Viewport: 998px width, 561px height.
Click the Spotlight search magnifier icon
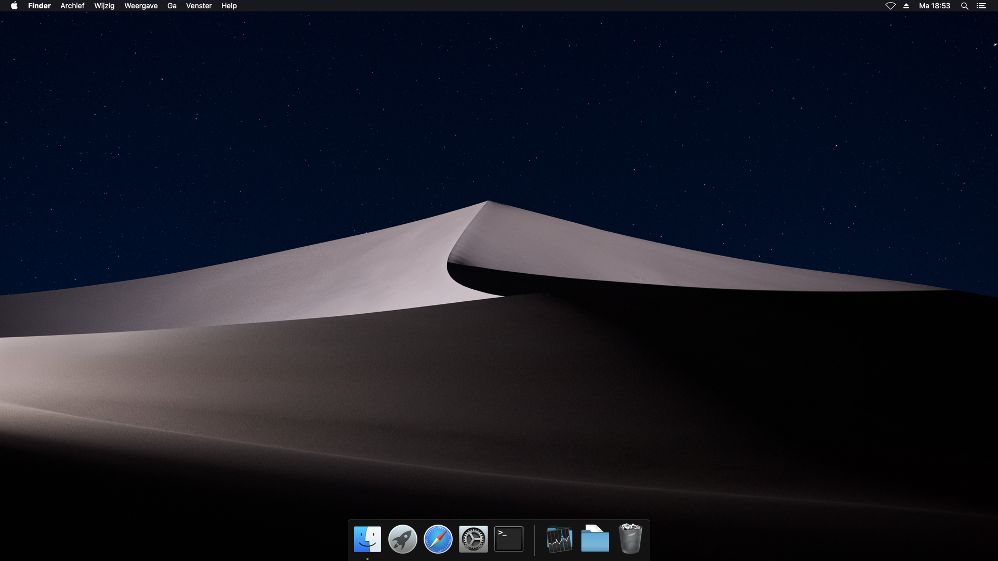(x=965, y=6)
